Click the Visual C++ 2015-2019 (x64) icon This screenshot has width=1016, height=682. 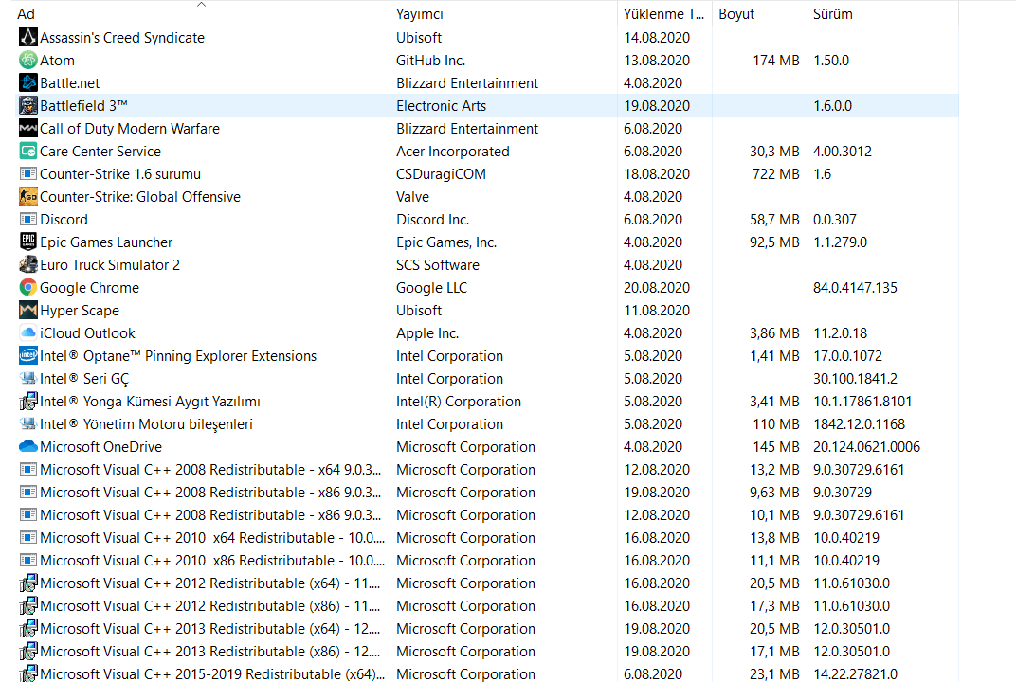27,673
